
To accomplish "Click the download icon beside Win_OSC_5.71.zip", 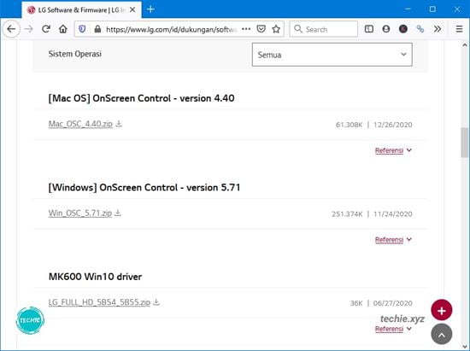I will pyautogui.click(x=118, y=213).
